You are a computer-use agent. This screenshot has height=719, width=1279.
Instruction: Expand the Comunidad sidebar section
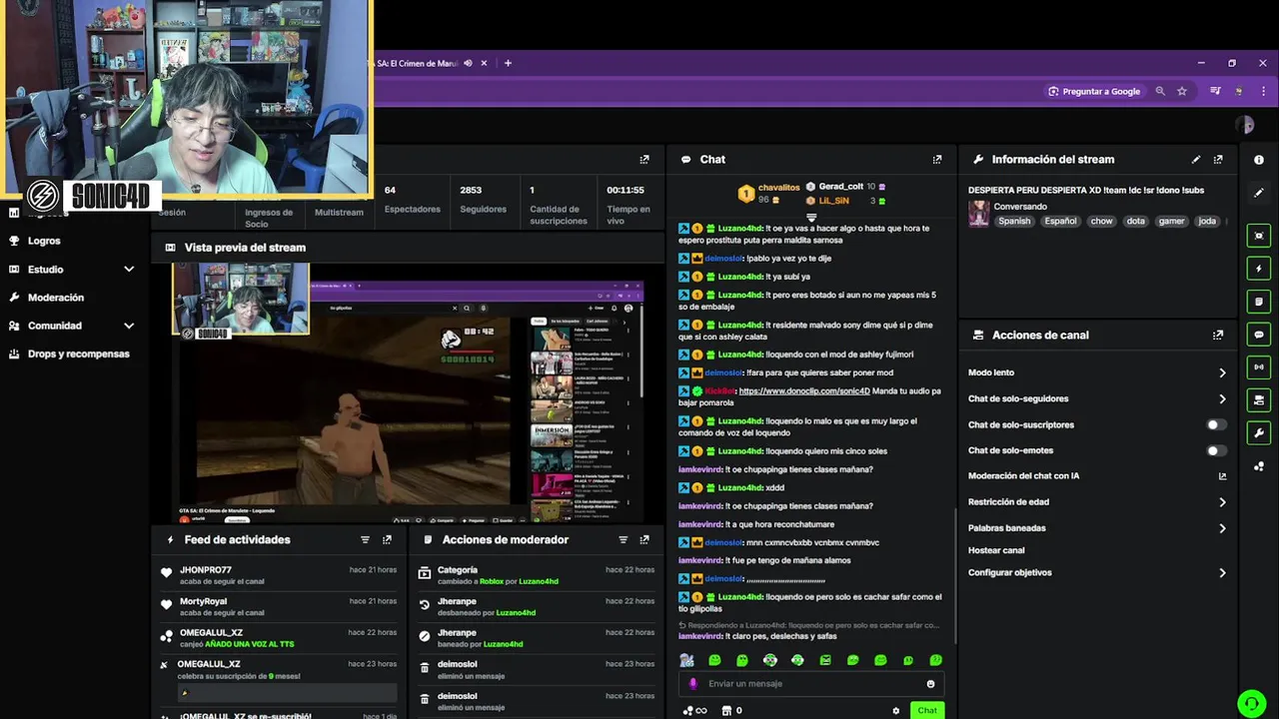pyautogui.click(x=129, y=326)
